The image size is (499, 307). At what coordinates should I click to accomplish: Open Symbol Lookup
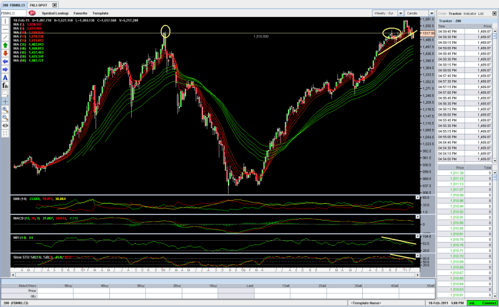(55, 13)
